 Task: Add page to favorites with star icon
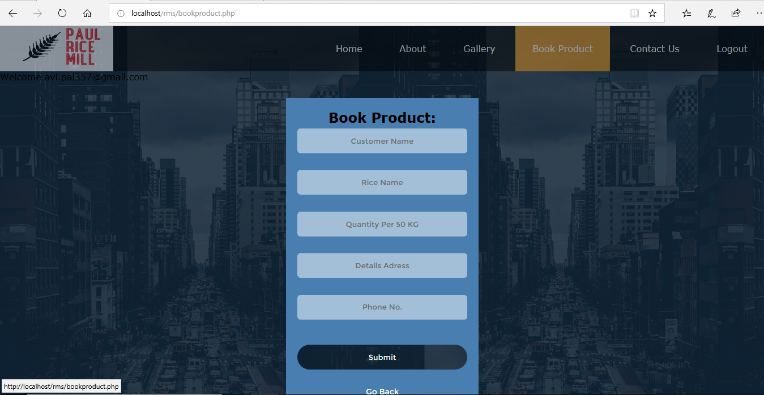(x=652, y=13)
